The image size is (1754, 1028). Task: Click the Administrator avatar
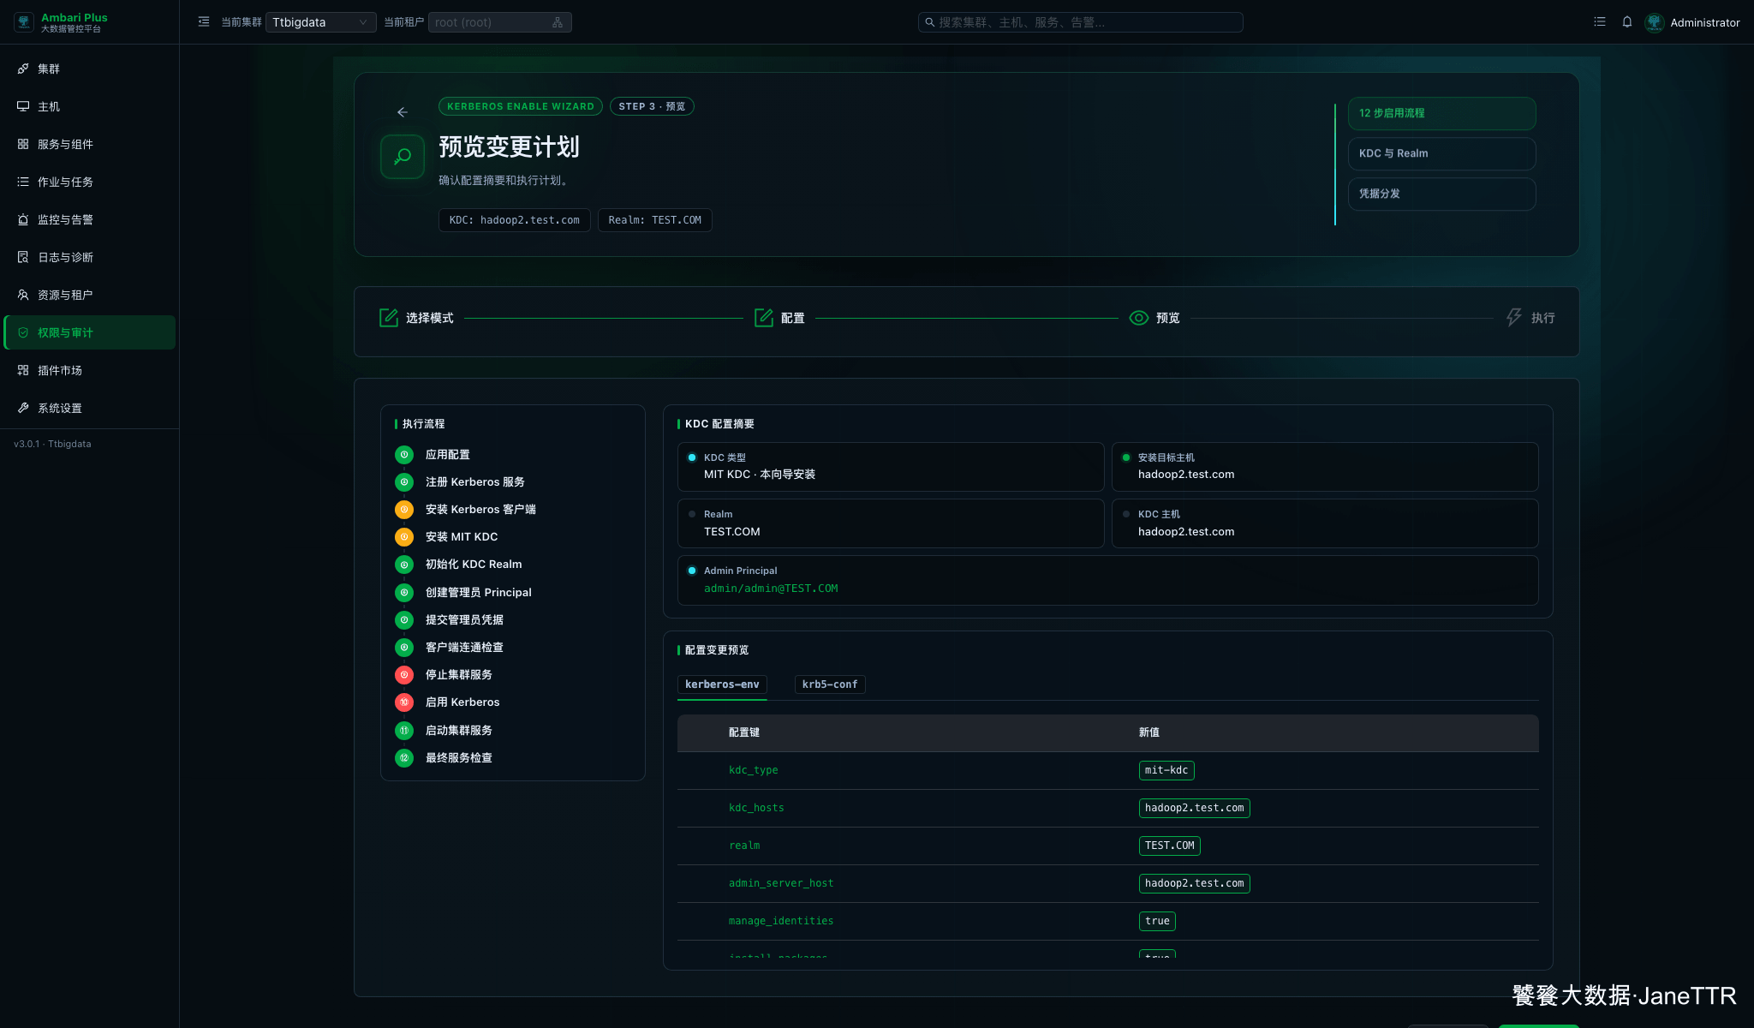point(1655,22)
